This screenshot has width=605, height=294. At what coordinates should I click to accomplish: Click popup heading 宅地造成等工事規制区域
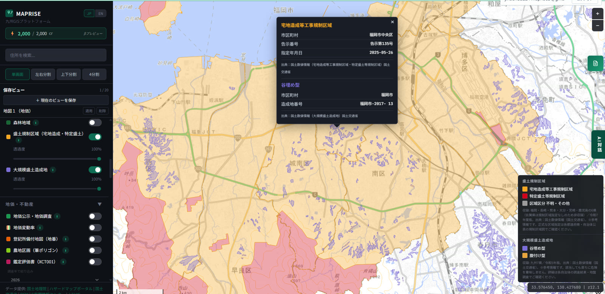306,25
